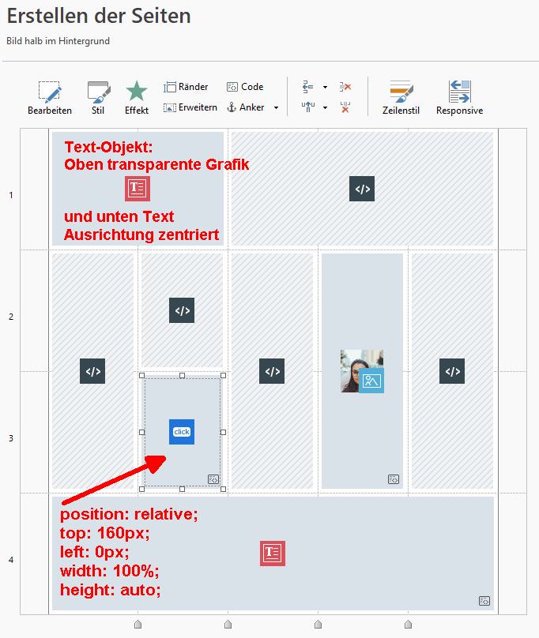Open the Stil settings
The image size is (539, 638).
point(98,98)
